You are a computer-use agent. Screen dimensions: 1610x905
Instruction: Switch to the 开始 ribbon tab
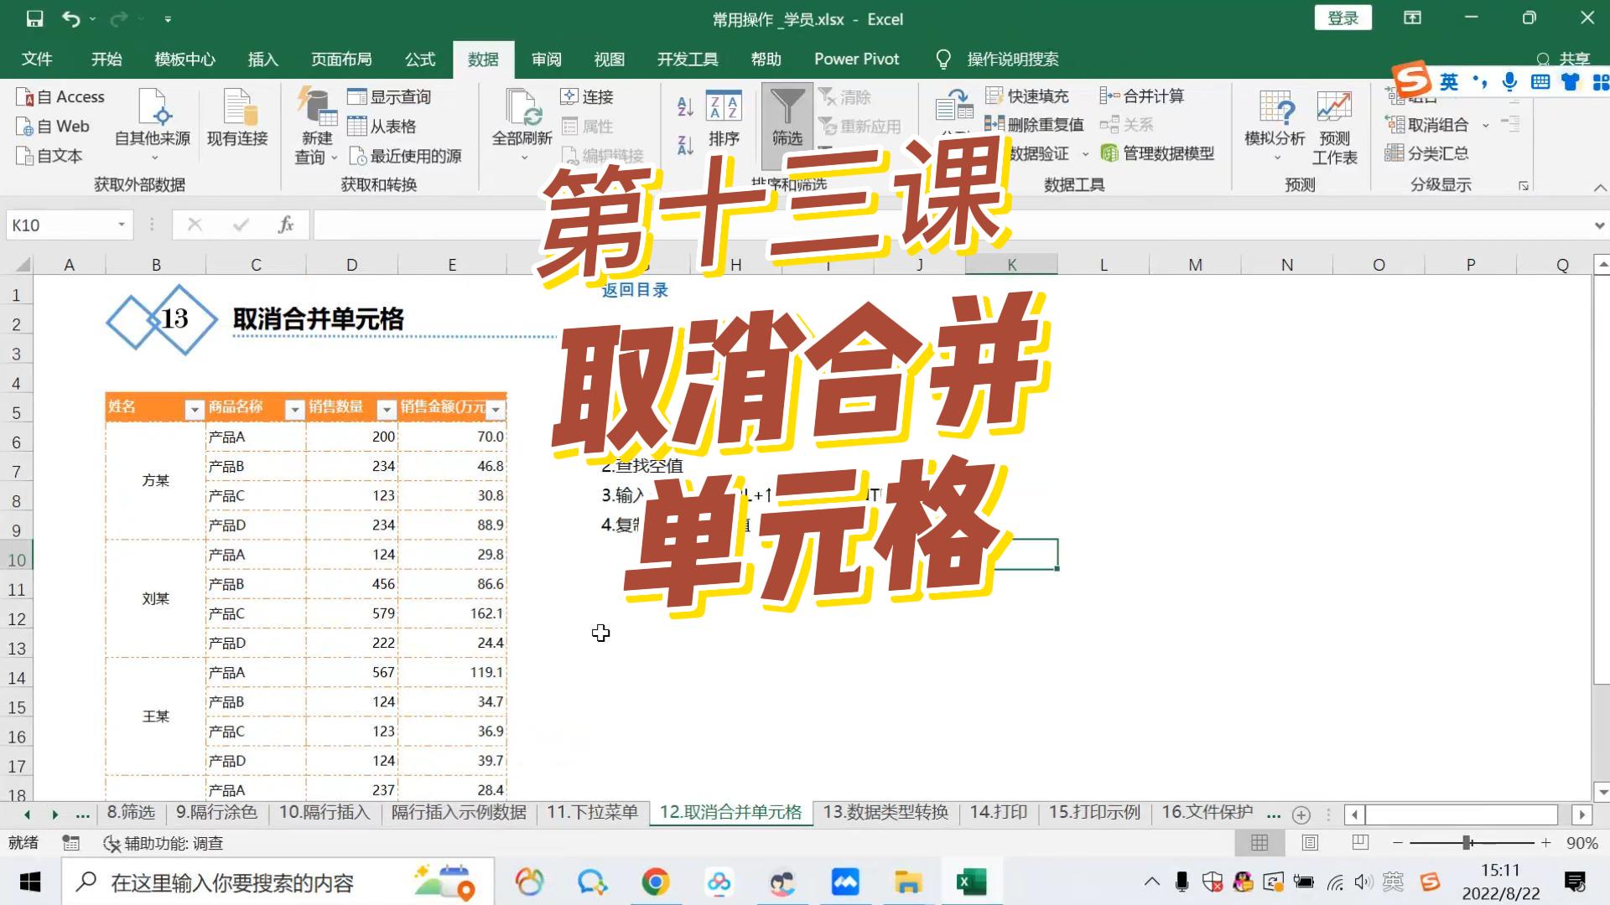[106, 59]
